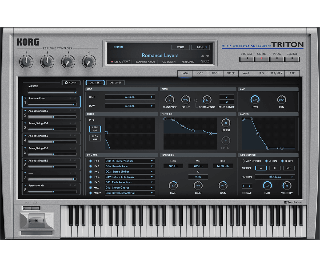Click the arpeggiator GATE knob
The width and height of the screenshot is (320, 267).
pyautogui.click(x=267, y=186)
